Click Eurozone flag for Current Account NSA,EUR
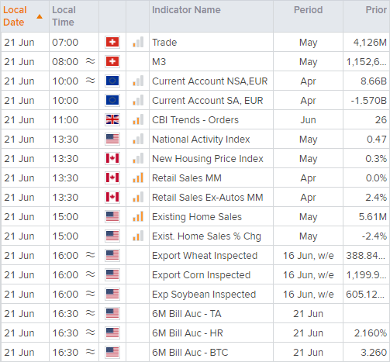 click(x=112, y=81)
